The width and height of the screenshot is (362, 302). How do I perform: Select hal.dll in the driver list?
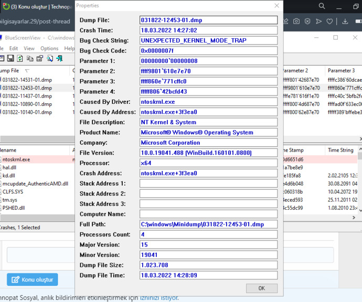point(9,167)
